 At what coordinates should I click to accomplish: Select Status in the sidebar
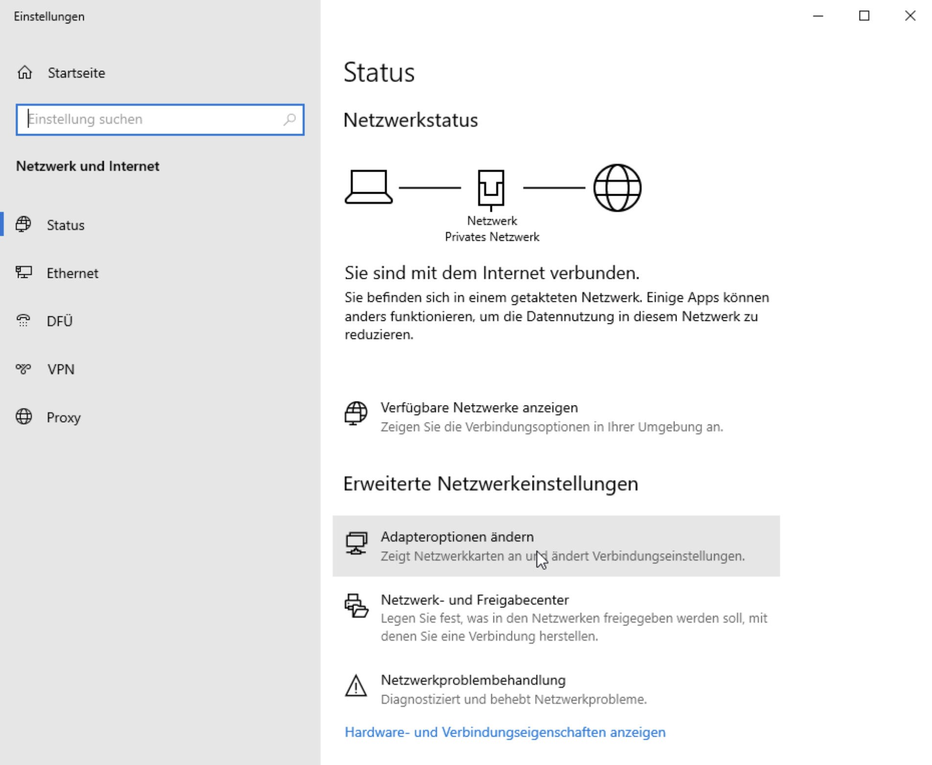[x=160, y=225]
